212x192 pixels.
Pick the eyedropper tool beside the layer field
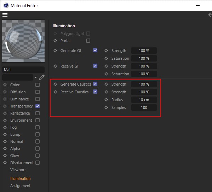[x=42, y=77]
